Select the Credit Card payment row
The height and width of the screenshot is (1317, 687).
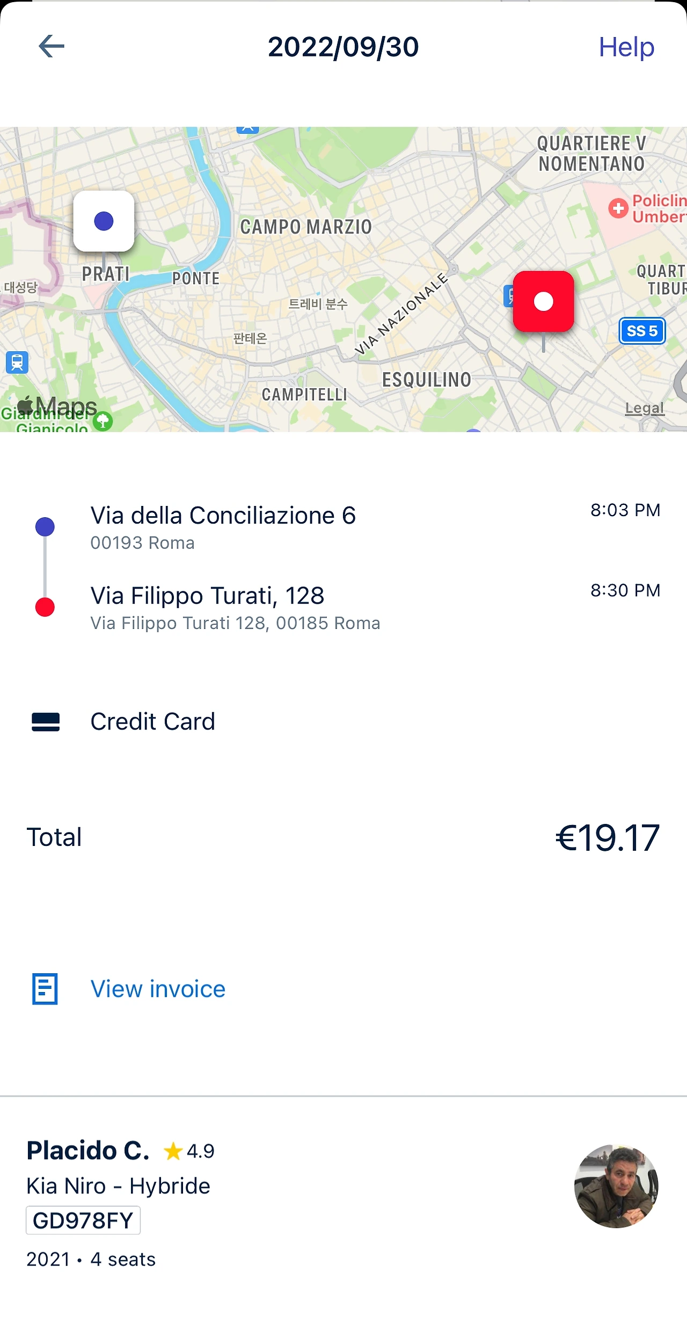152,721
